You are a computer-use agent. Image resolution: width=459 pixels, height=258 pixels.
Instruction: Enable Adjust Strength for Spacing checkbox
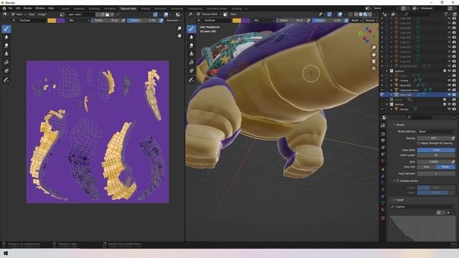[x=419, y=143]
